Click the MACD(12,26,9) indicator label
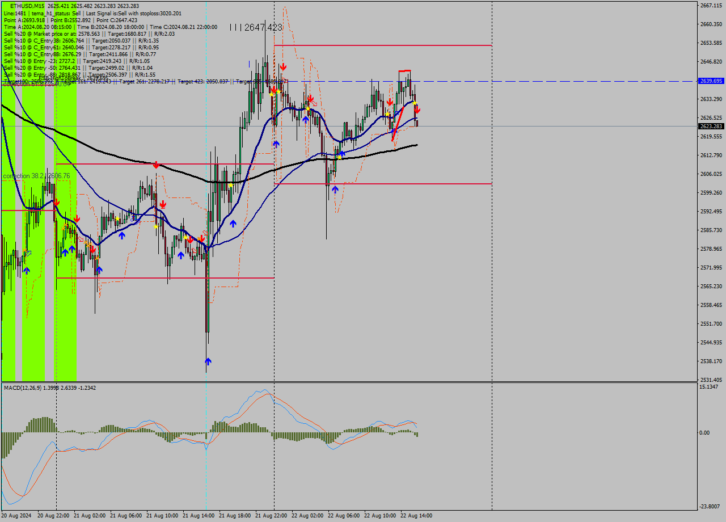The image size is (726, 522). coord(50,388)
